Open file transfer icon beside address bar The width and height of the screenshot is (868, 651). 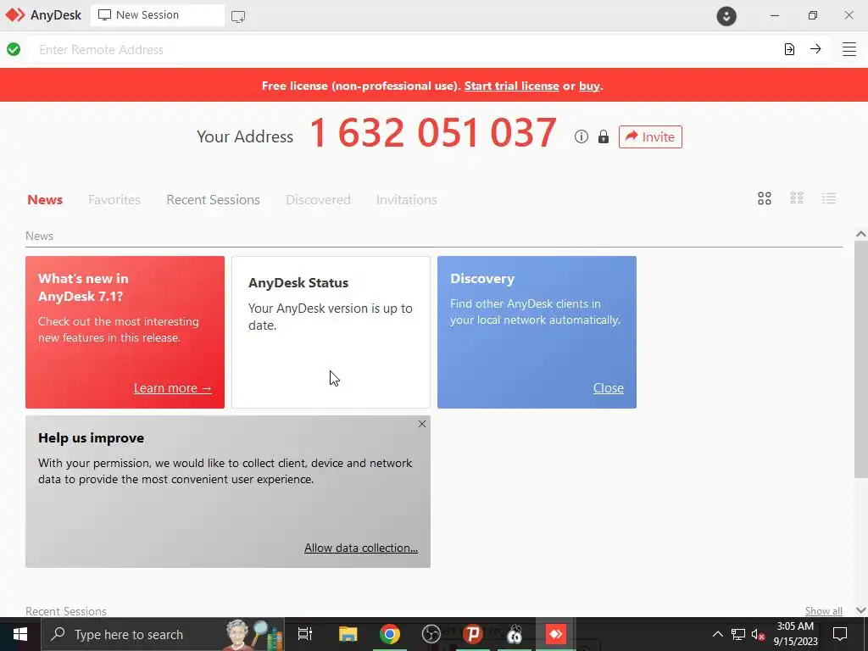[789, 49]
